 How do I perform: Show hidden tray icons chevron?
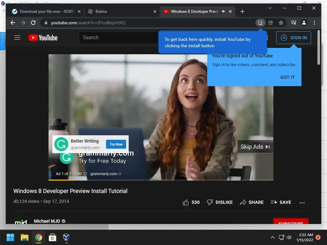tap(273, 237)
